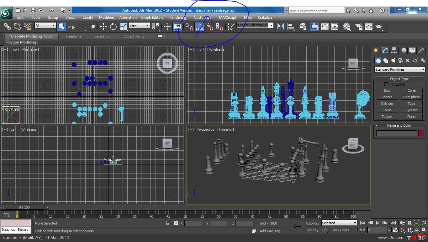Image resolution: width=428 pixels, height=242 pixels.
Task: Click the object color swatch
Action: [x=421, y=133]
